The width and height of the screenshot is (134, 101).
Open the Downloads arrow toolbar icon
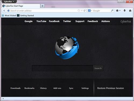(125, 11)
